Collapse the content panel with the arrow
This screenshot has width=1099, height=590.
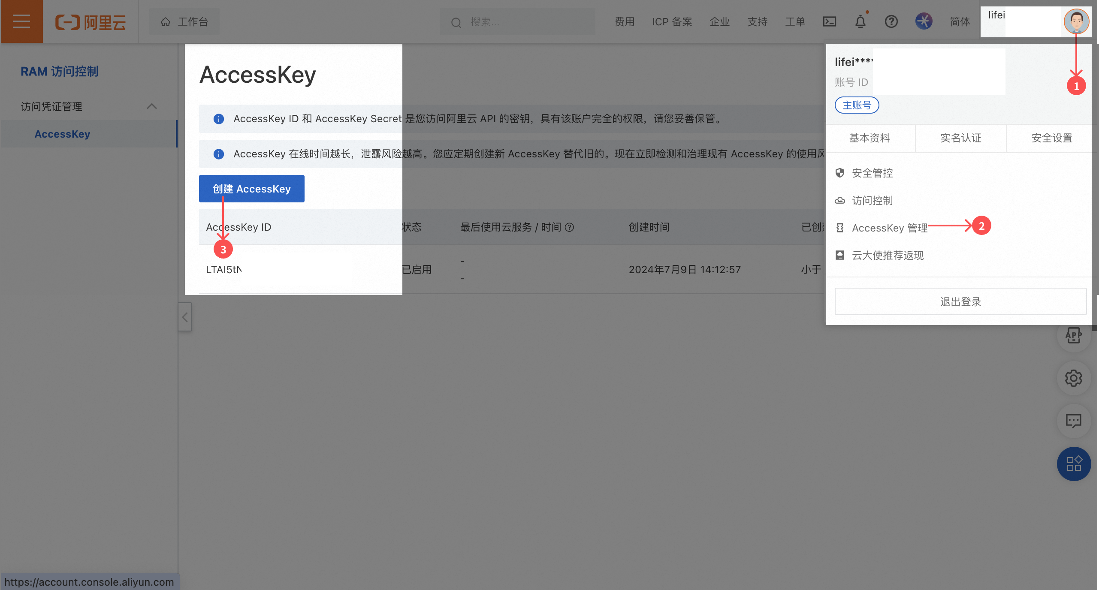click(184, 317)
